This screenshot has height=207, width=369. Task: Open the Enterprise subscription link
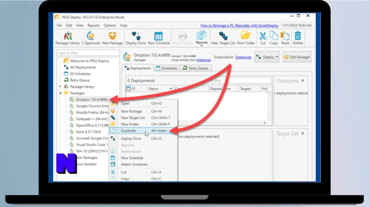point(243,57)
